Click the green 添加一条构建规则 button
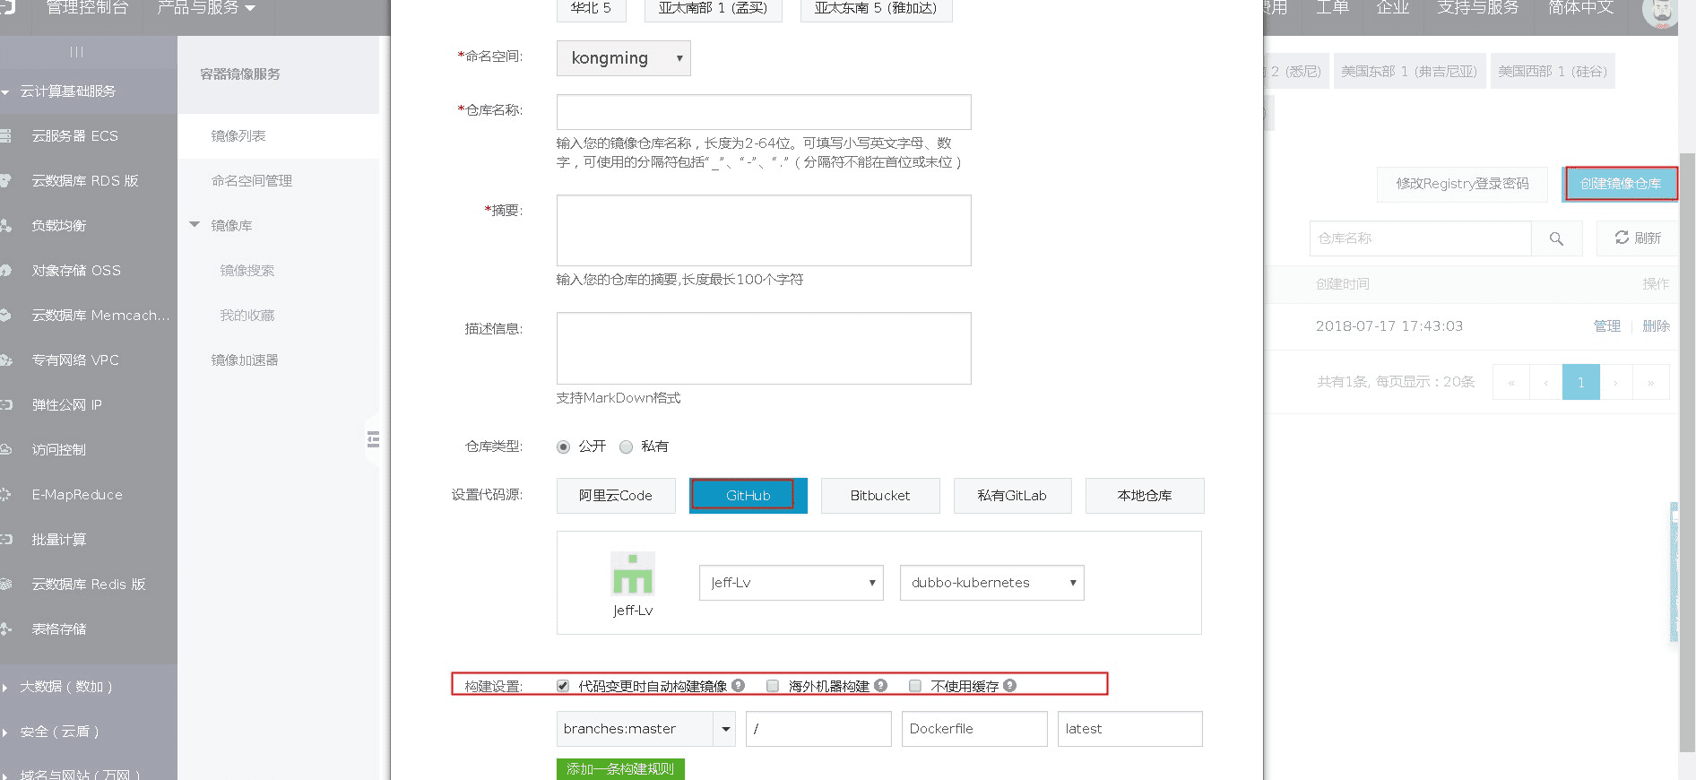 click(620, 769)
